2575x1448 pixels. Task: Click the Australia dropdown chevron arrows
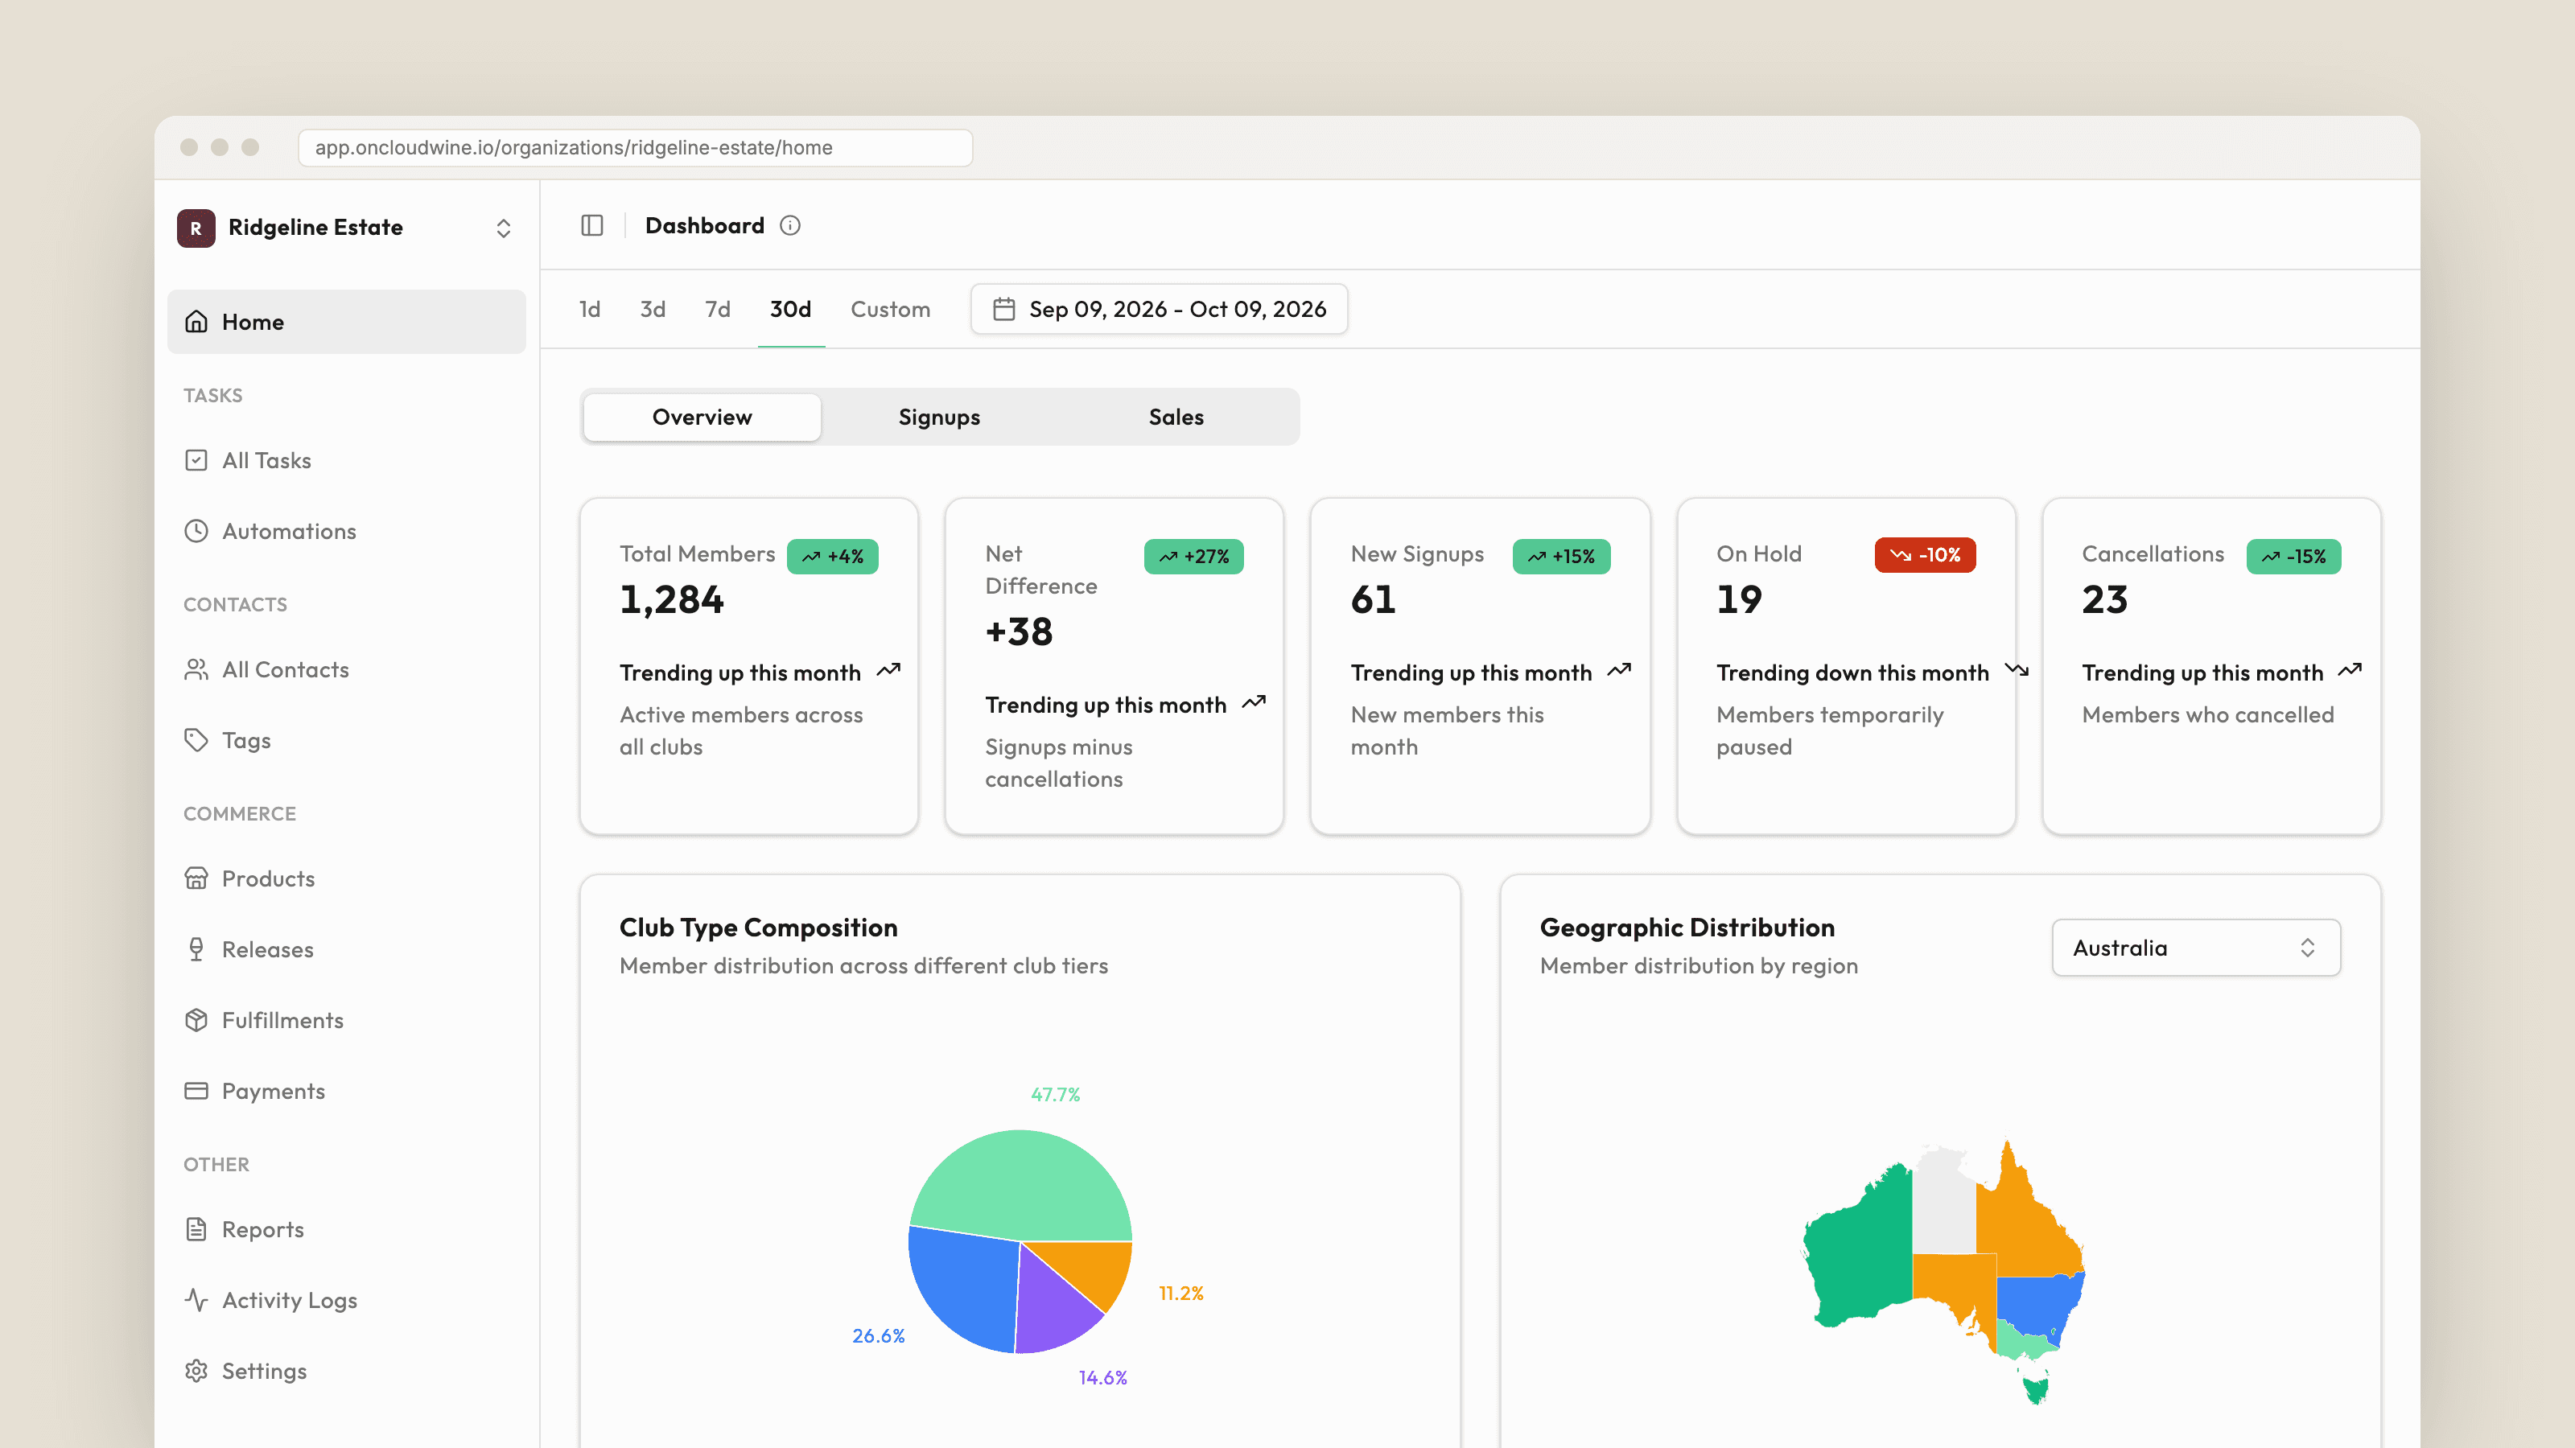click(x=2307, y=948)
